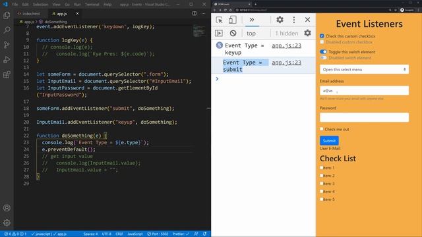This screenshot has height=237, width=422.
Task: Open editor More Actions ellipsis
Action: pos(204,13)
